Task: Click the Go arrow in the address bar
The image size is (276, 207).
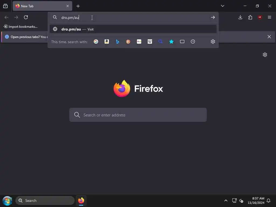Action: pos(213,17)
